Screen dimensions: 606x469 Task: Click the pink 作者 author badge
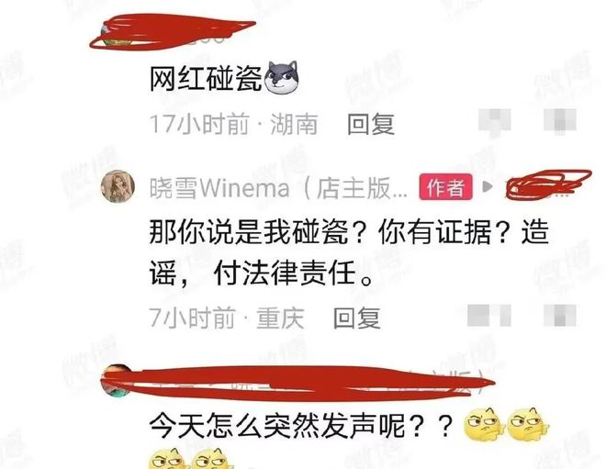point(446,187)
